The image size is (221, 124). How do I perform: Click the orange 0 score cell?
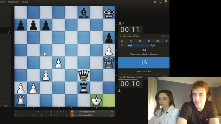(x=72, y=112)
